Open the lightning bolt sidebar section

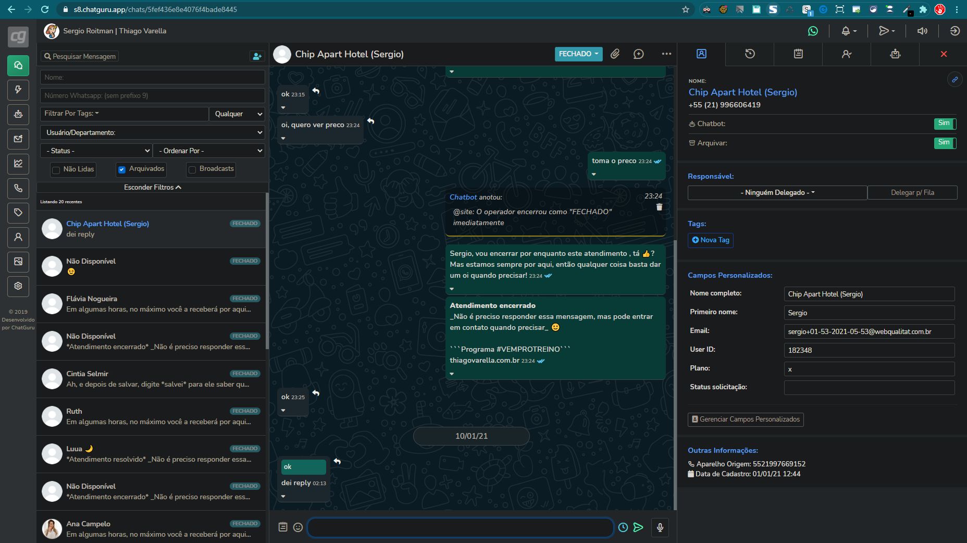click(x=18, y=90)
